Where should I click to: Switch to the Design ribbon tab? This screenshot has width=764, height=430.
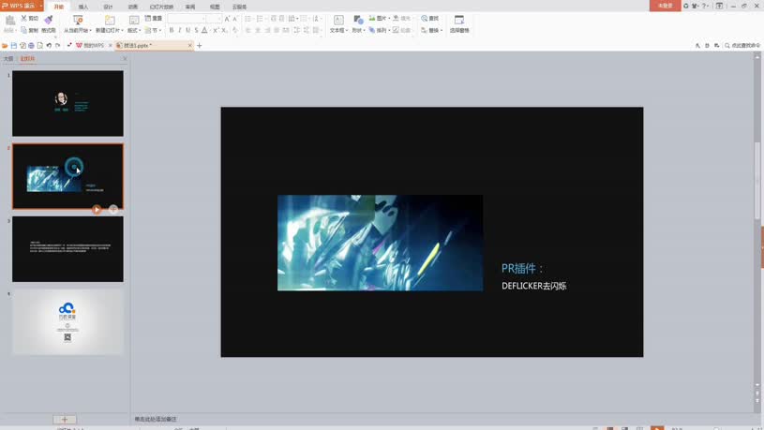click(x=108, y=7)
